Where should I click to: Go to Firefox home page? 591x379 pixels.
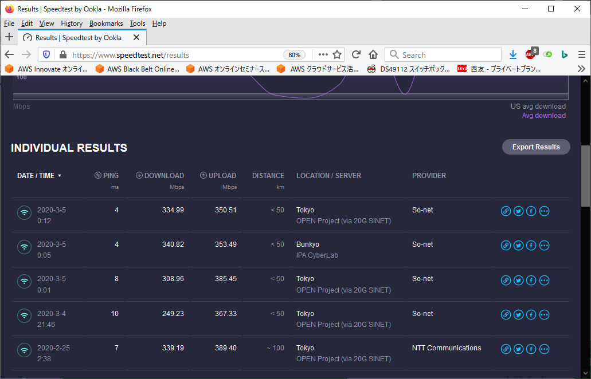tap(373, 55)
